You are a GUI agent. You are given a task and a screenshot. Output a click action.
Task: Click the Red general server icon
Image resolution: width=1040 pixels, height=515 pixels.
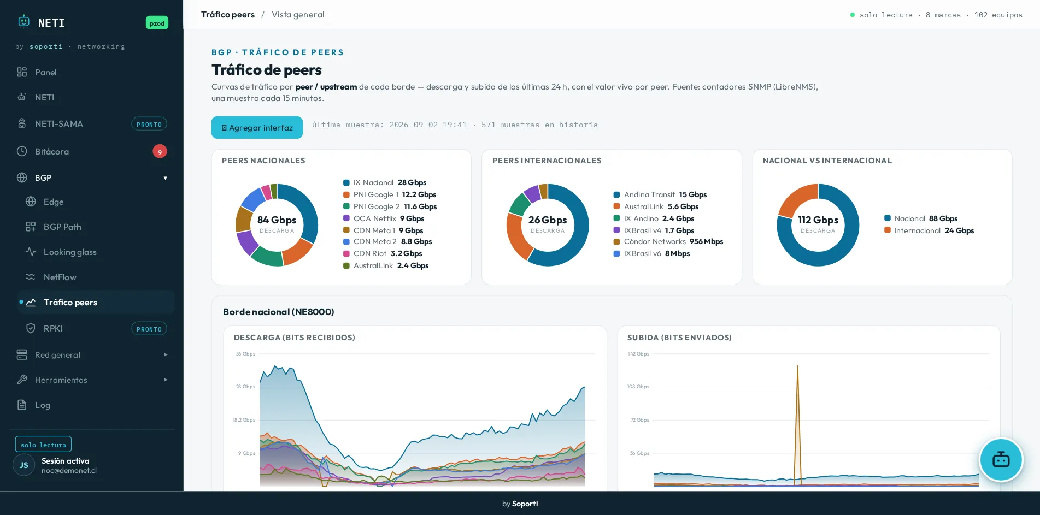(x=22, y=354)
